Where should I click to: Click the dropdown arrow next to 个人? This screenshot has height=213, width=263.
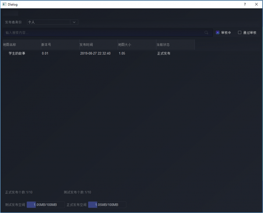click(74, 22)
